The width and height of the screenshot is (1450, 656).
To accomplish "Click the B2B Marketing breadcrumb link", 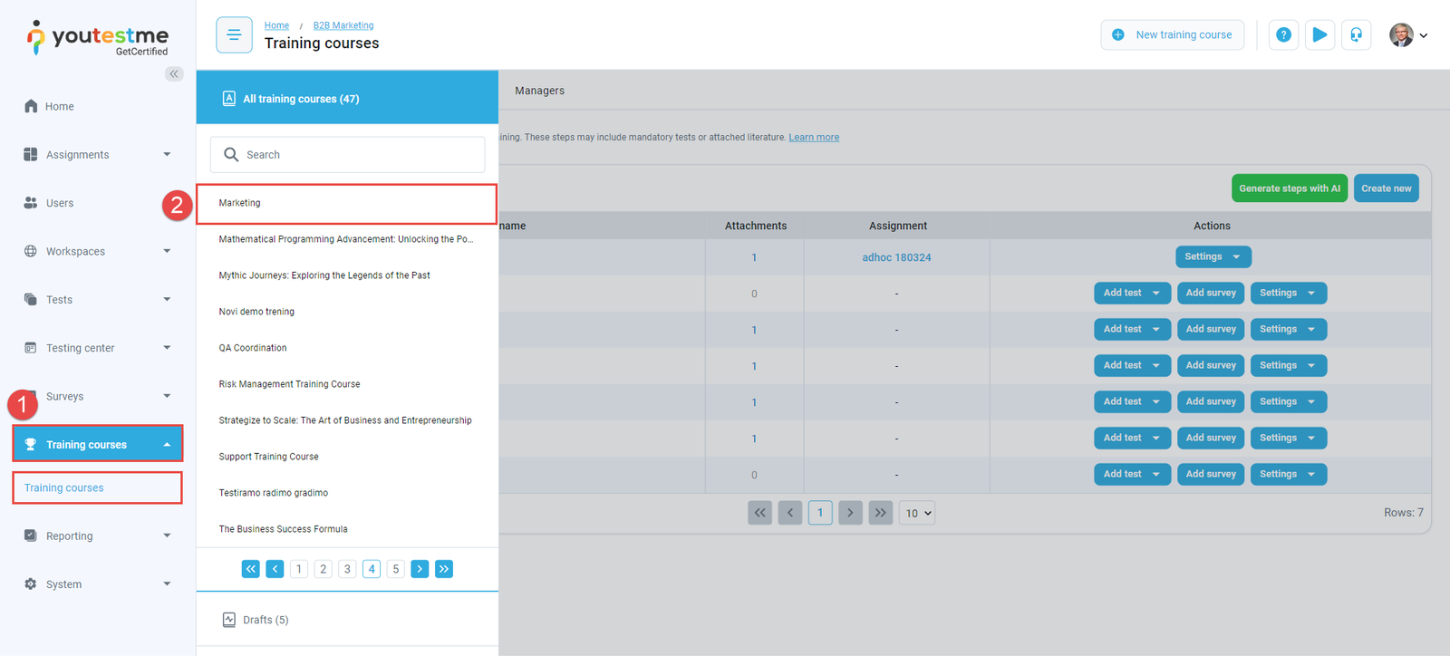I will (x=343, y=25).
